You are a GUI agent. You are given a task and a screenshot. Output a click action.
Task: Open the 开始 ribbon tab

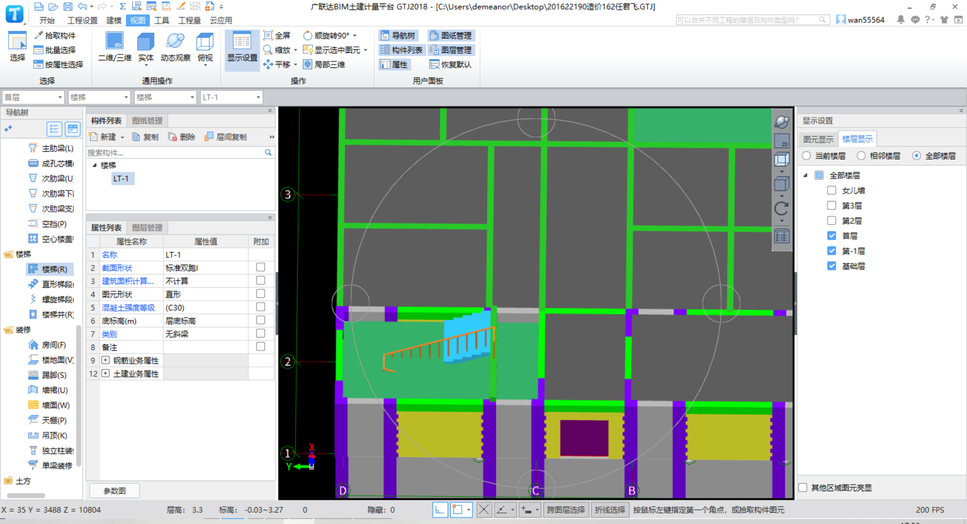47,20
